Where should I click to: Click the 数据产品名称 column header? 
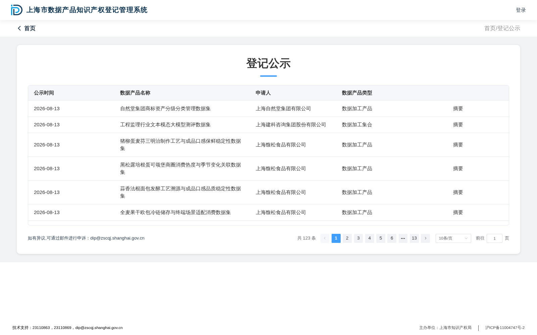tap(135, 93)
